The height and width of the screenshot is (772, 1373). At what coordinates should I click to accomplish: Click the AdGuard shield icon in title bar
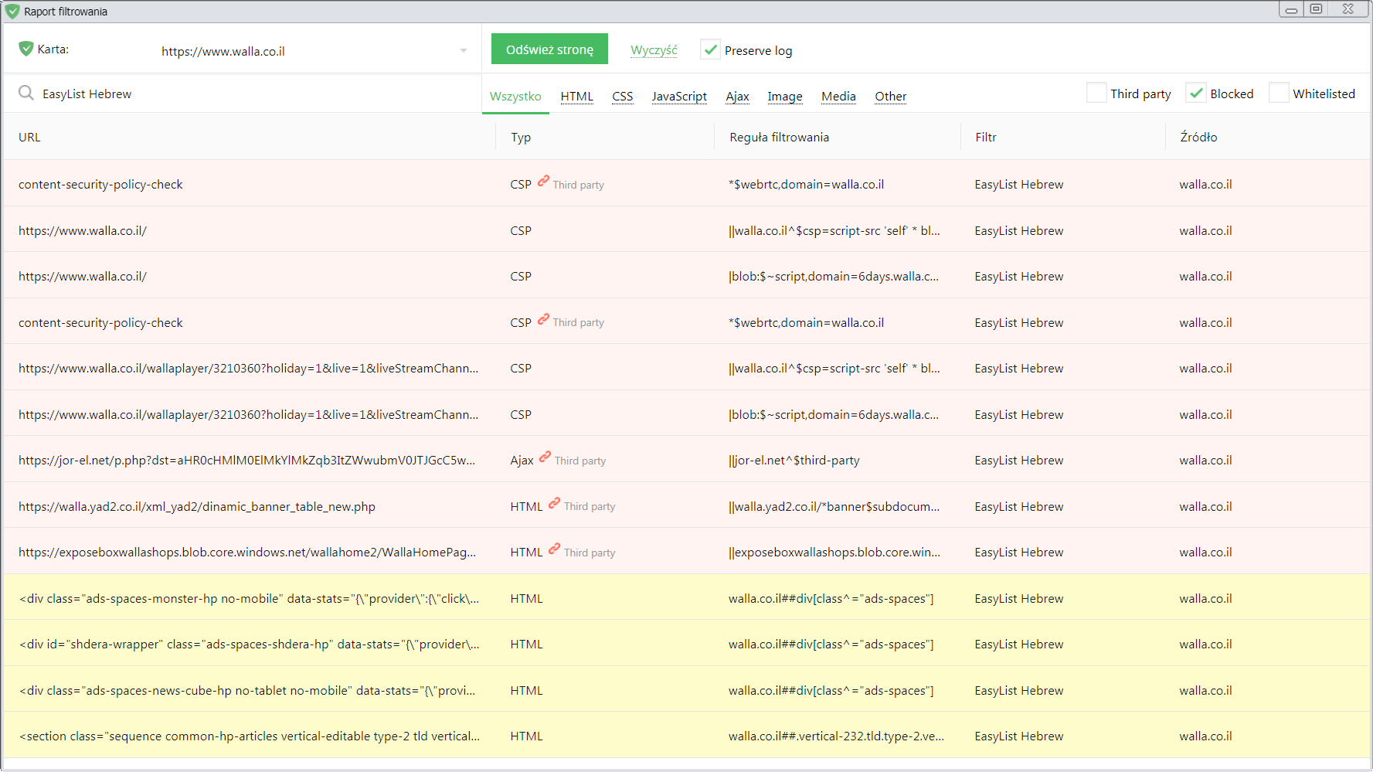[11, 11]
